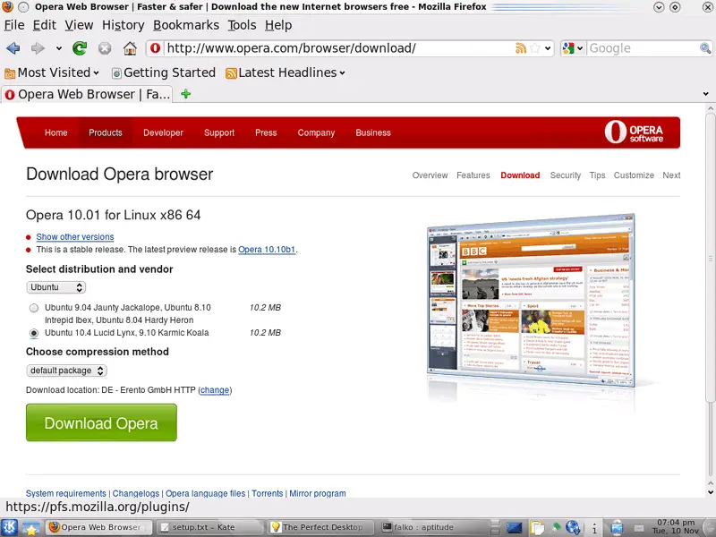Focus the opera.com URL address bar
This screenshot has width=716, height=537.
pyautogui.click(x=338, y=48)
